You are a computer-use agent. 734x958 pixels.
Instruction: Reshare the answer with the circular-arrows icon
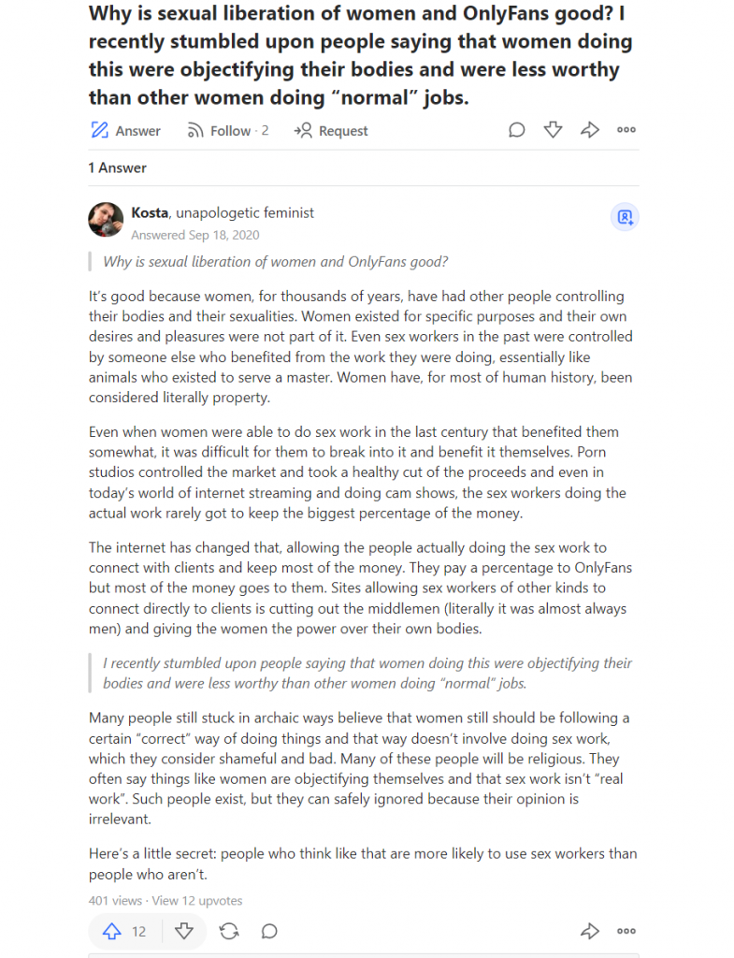coord(229,931)
